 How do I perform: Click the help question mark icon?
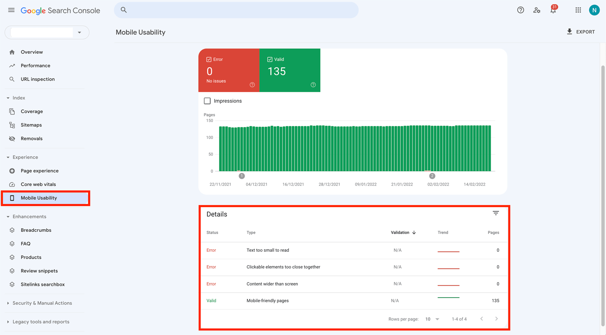tap(520, 10)
